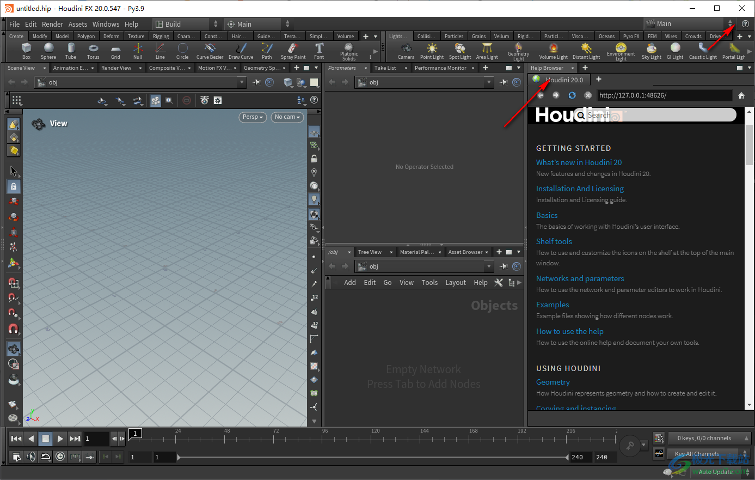Image resolution: width=755 pixels, height=480 pixels.
Task: Open the Render menu
Action: pos(52,24)
